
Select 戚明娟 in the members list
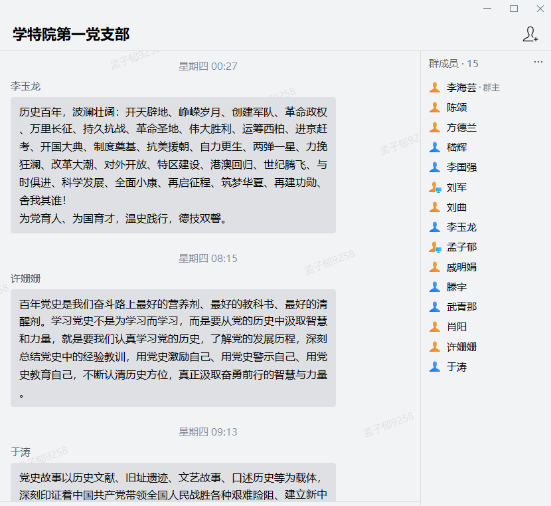tap(461, 267)
